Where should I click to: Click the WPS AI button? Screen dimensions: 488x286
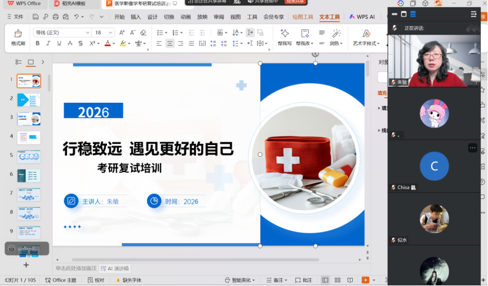[362, 17]
